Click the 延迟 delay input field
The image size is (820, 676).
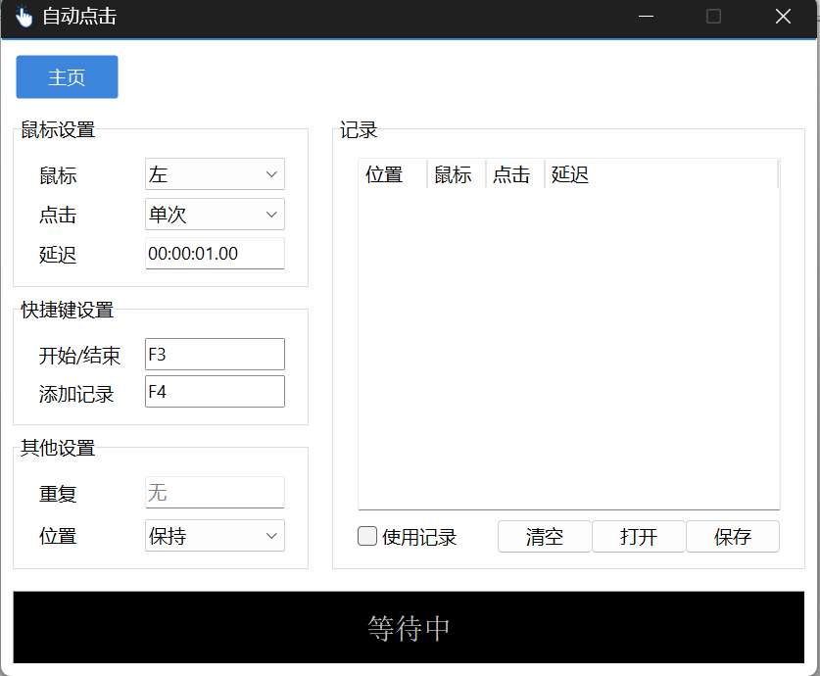point(214,252)
